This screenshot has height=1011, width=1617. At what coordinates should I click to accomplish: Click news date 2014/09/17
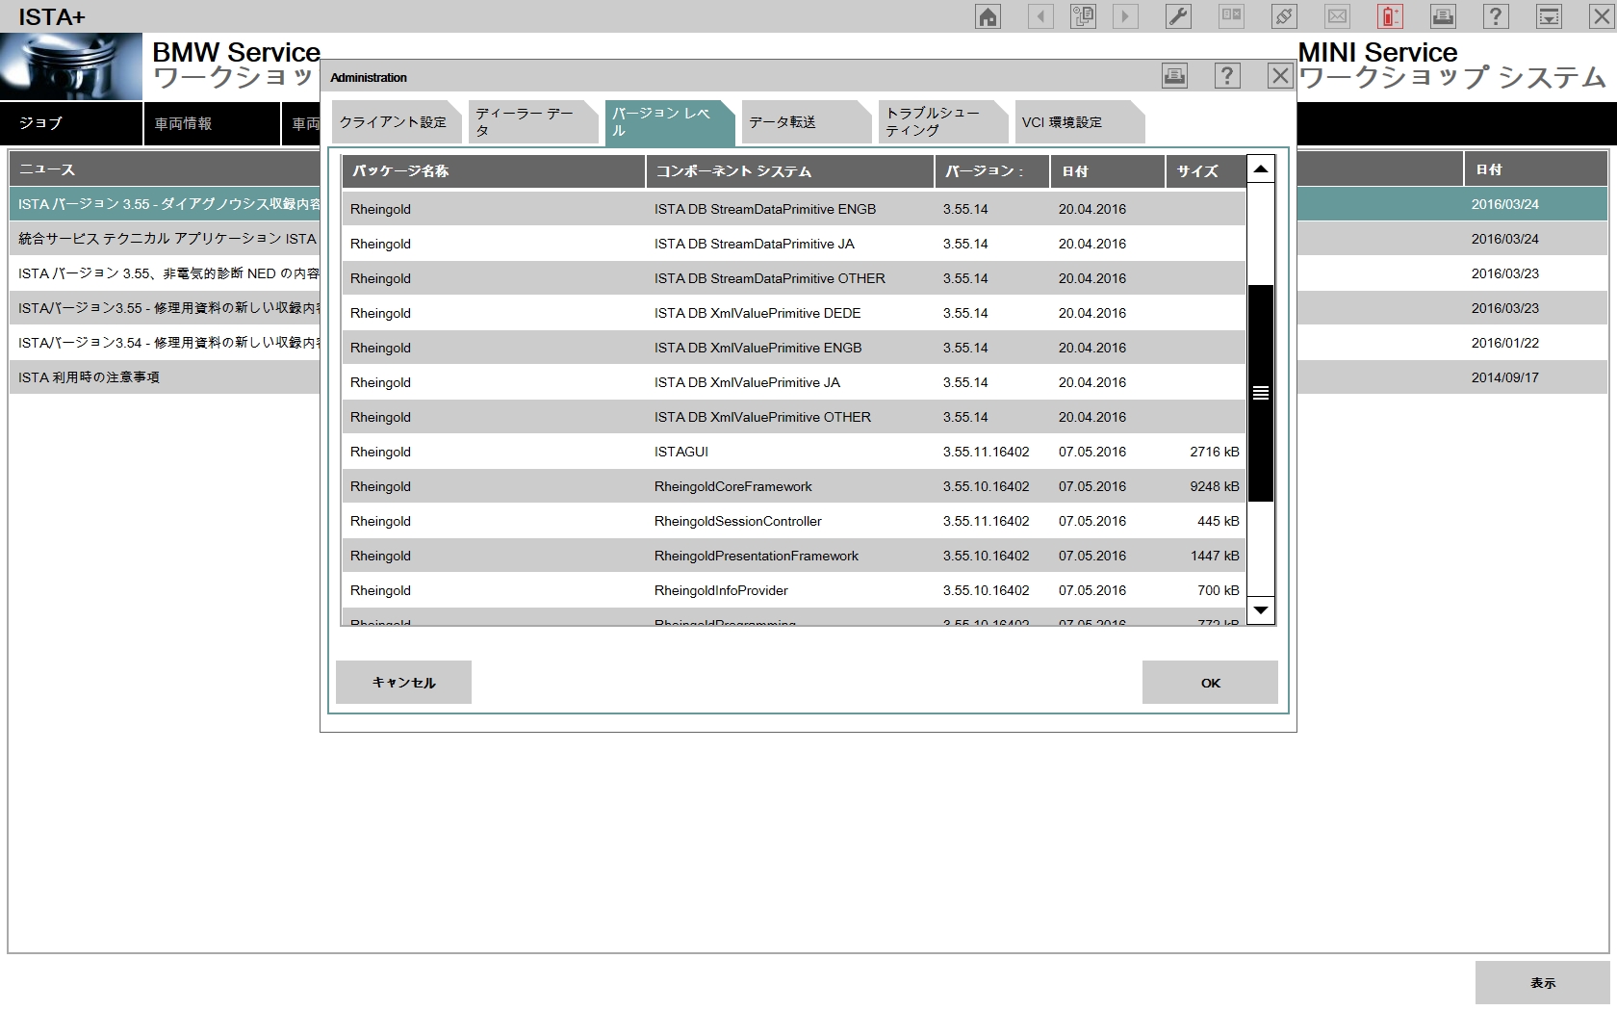point(1504,377)
